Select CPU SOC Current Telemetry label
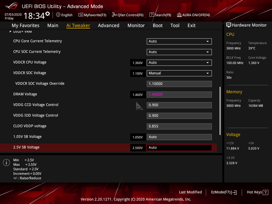 click(x=37, y=52)
